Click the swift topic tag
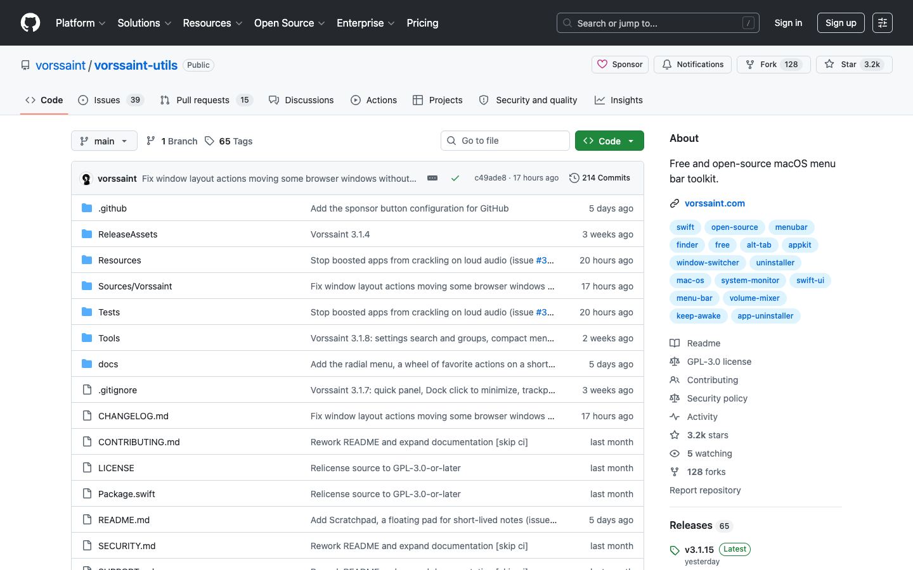This screenshot has width=913, height=570. pos(685,227)
